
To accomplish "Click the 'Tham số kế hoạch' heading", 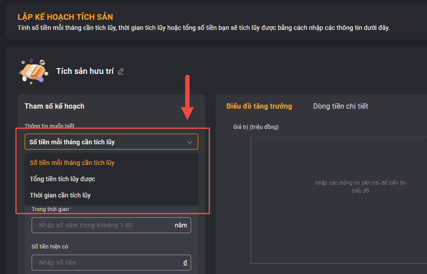I will pyautogui.click(x=54, y=106).
